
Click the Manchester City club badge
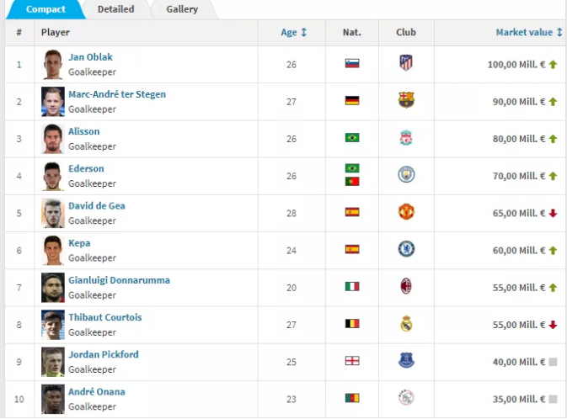pos(406,174)
